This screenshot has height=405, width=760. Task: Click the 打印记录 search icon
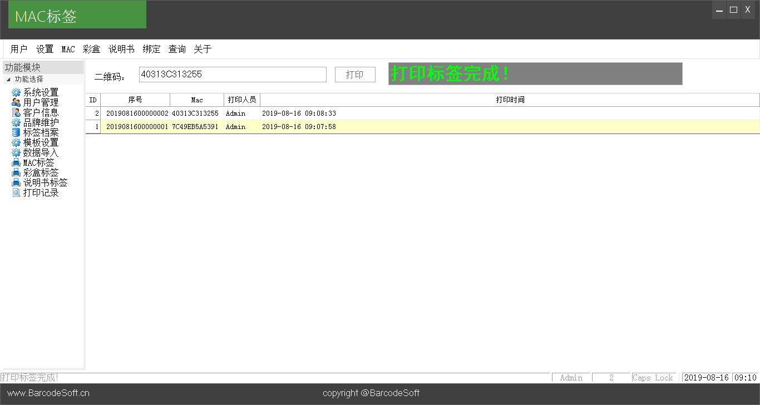click(16, 192)
